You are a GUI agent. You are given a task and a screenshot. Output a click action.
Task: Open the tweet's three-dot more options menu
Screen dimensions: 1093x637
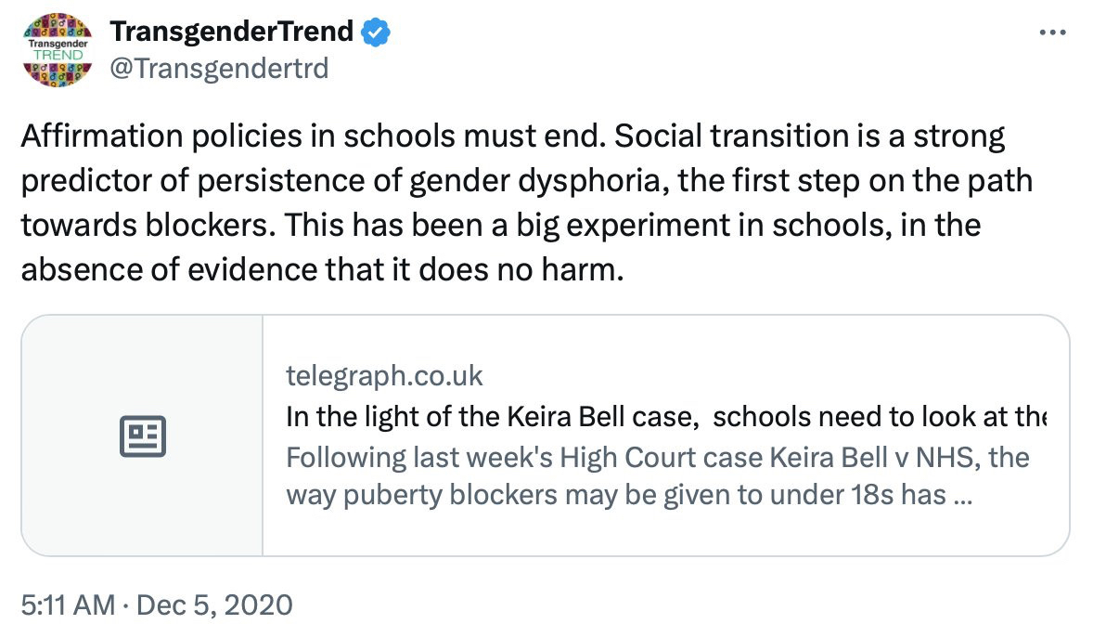click(1052, 33)
